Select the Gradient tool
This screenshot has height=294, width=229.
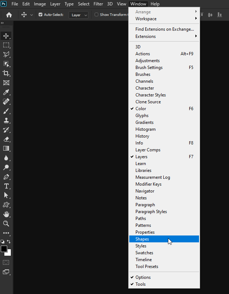pyautogui.click(x=6, y=148)
